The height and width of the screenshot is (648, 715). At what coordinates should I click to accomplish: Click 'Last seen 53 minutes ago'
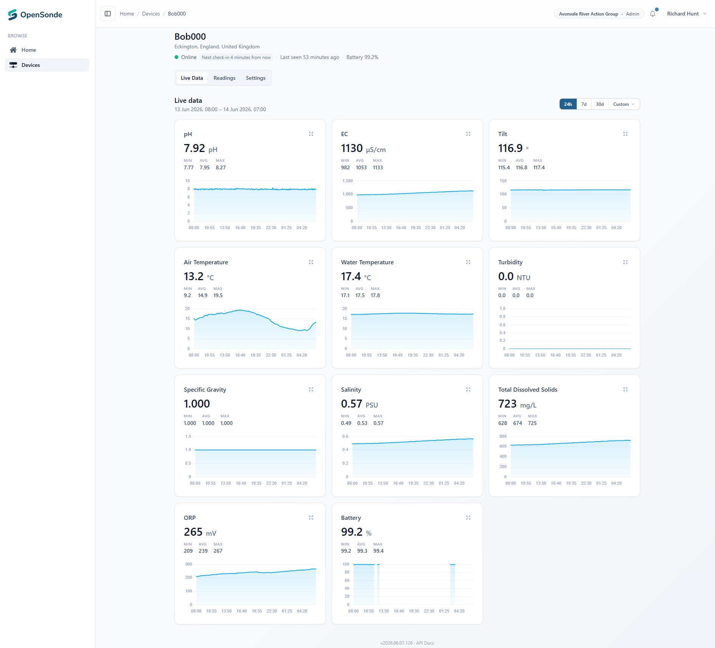coord(310,57)
